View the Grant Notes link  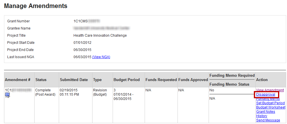(x=265, y=112)
